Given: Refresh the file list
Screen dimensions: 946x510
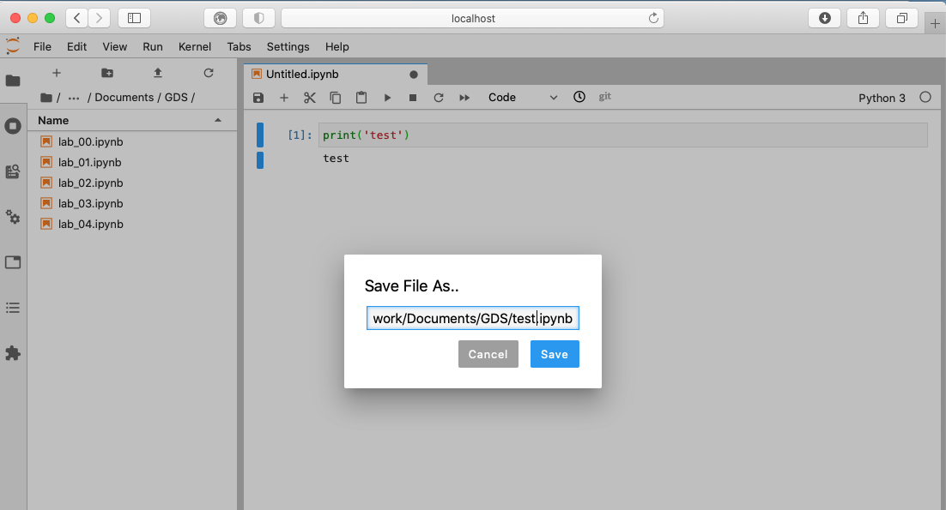Looking at the screenshot, I should (209, 74).
